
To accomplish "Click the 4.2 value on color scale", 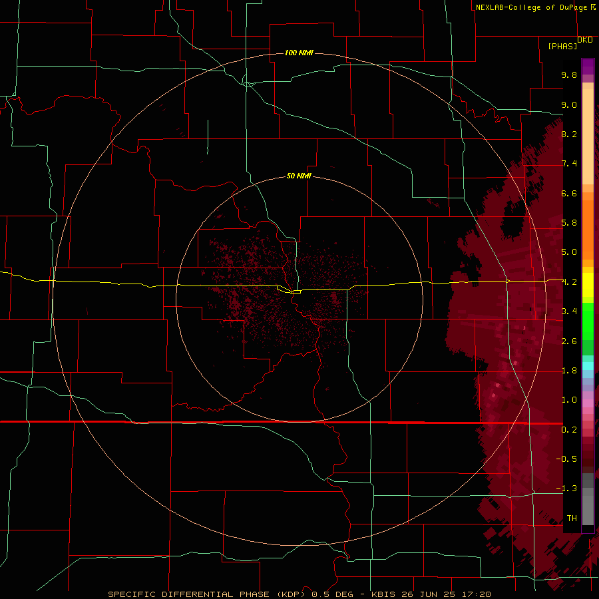I will coord(569,282).
